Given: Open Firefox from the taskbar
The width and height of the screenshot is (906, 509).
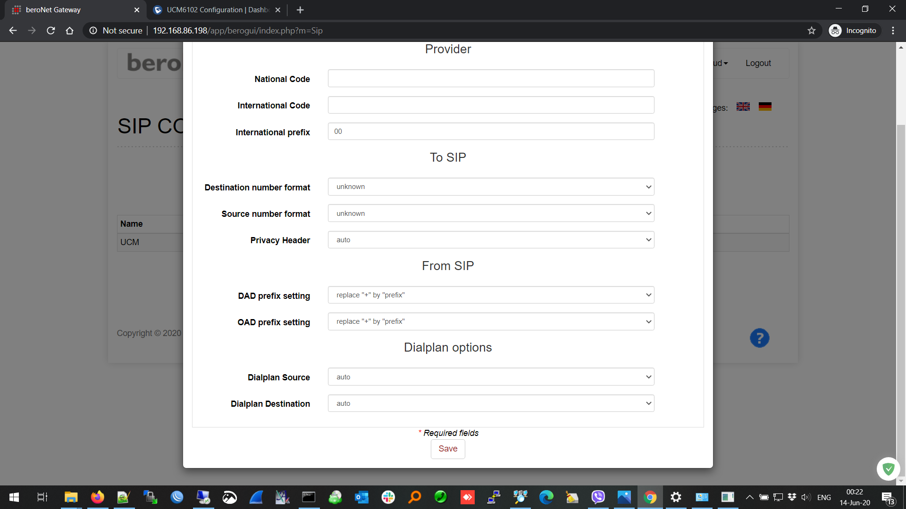Looking at the screenshot, I should 98,497.
